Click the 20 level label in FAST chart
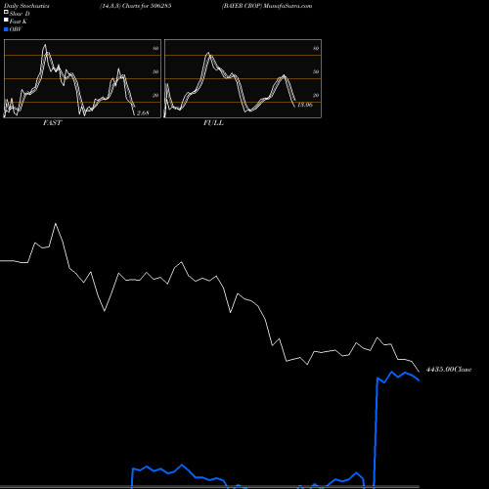 156,95
